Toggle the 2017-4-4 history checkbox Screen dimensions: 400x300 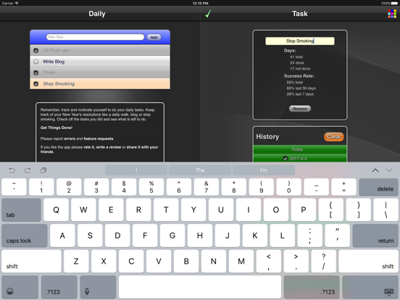pos(286,159)
